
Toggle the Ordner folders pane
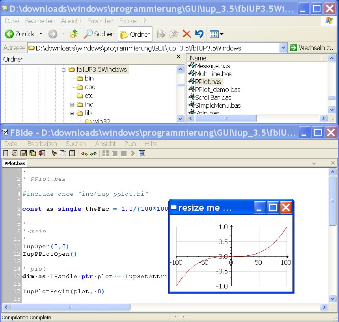[135, 34]
